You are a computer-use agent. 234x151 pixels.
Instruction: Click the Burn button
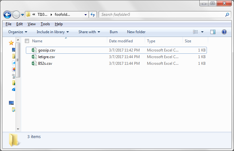[x=114, y=32]
